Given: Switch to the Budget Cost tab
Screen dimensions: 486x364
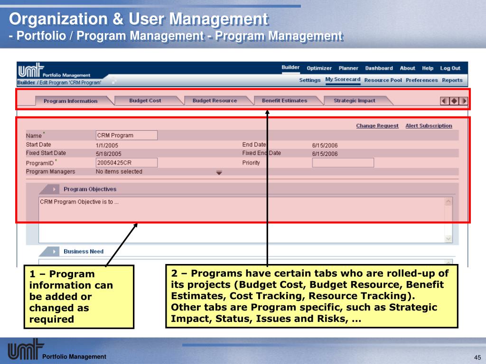Looking at the screenshot, I should (x=145, y=100).
